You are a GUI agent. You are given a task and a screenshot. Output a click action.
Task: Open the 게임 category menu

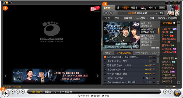[x=107, y=18]
